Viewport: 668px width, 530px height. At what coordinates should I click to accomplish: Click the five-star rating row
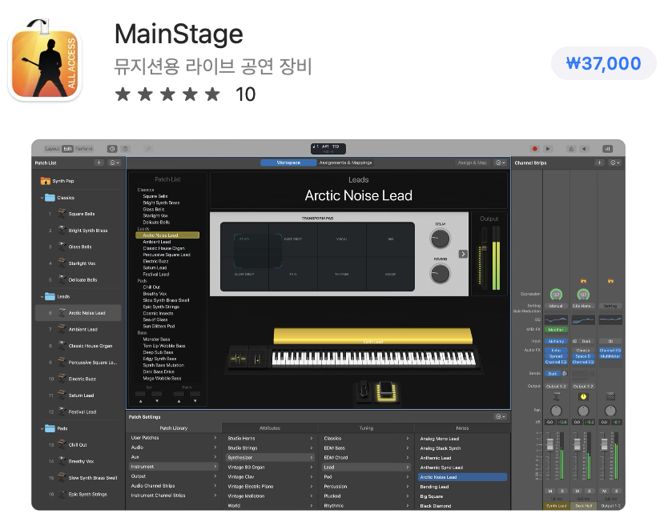(x=167, y=94)
